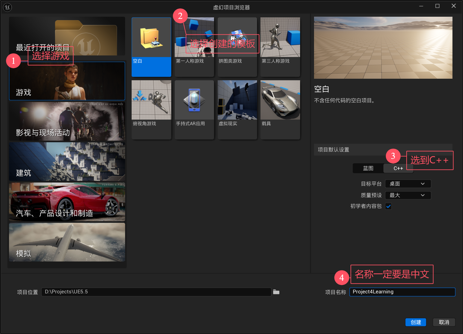Select the 游戏 games category

click(x=67, y=81)
